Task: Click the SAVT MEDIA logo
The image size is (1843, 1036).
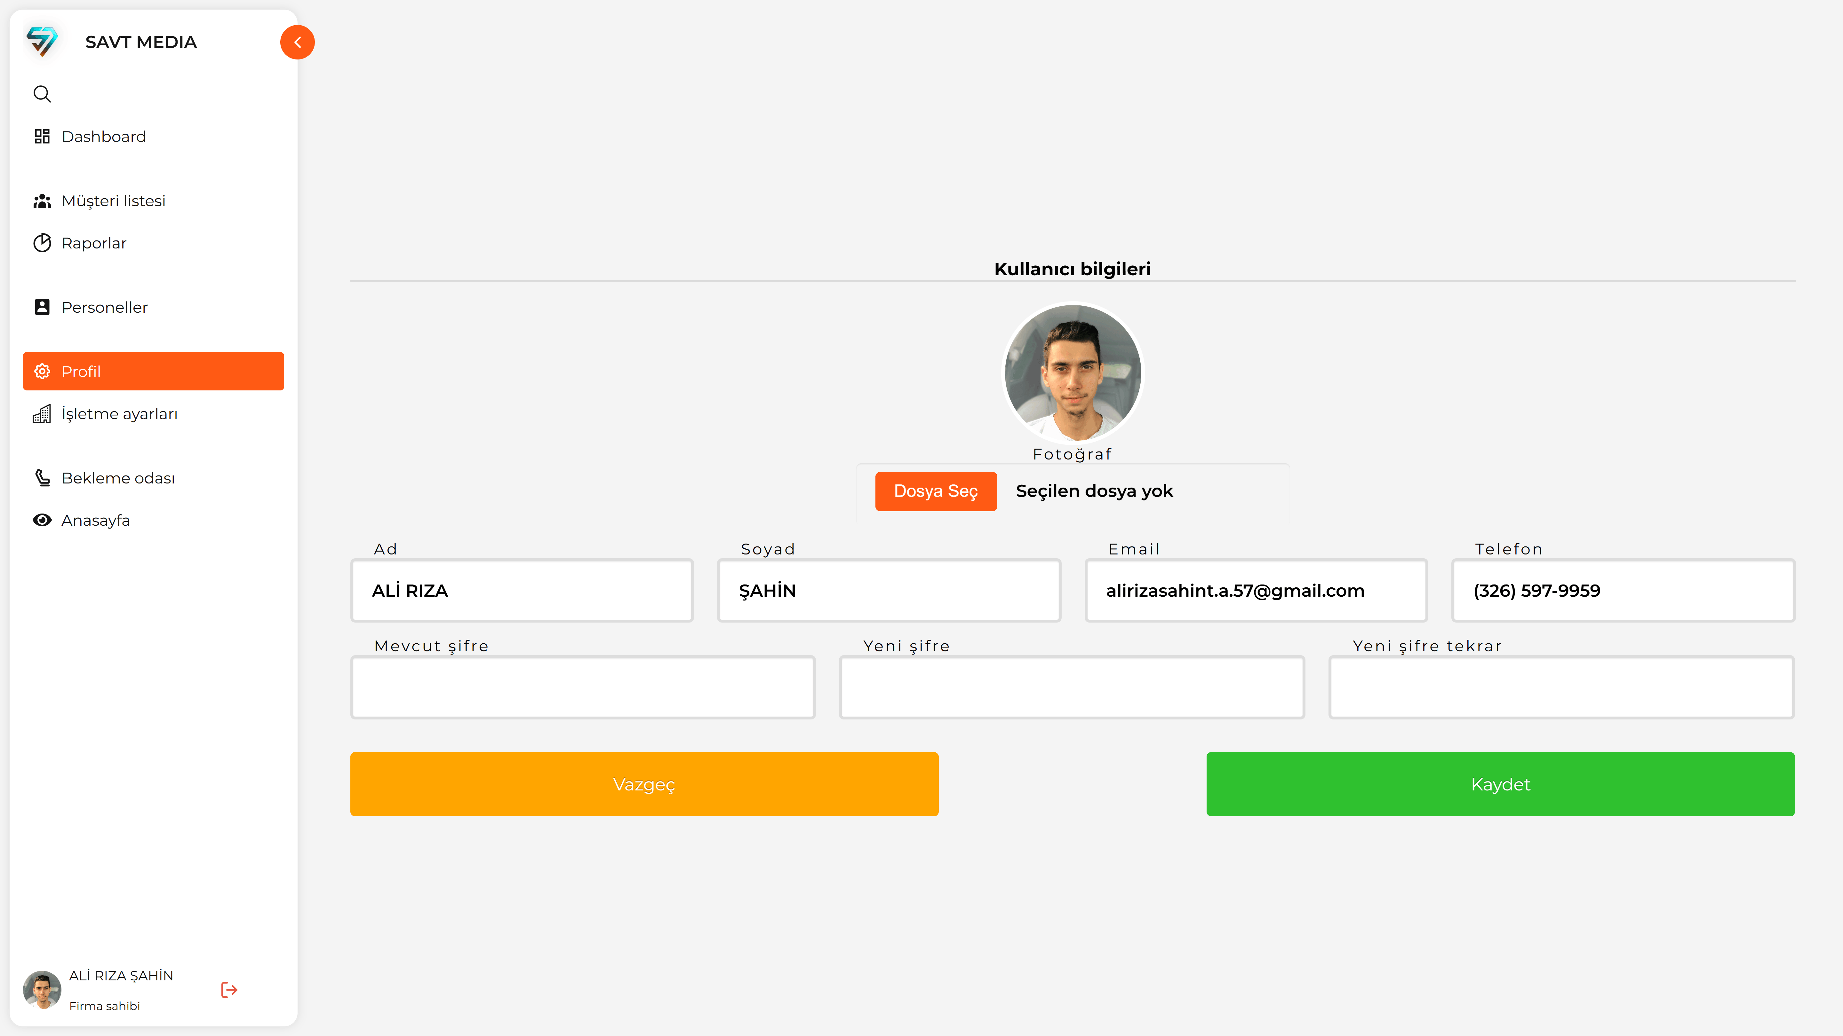Action: point(43,42)
